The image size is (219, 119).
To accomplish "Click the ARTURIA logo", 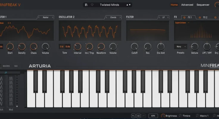I will tap(40, 66).
